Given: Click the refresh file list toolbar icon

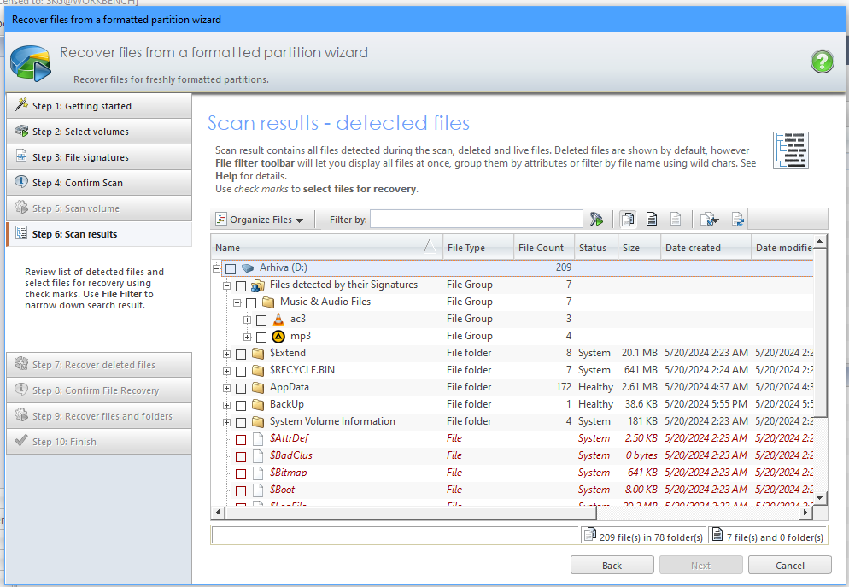Looking at the screenshot, I should 737,220.
